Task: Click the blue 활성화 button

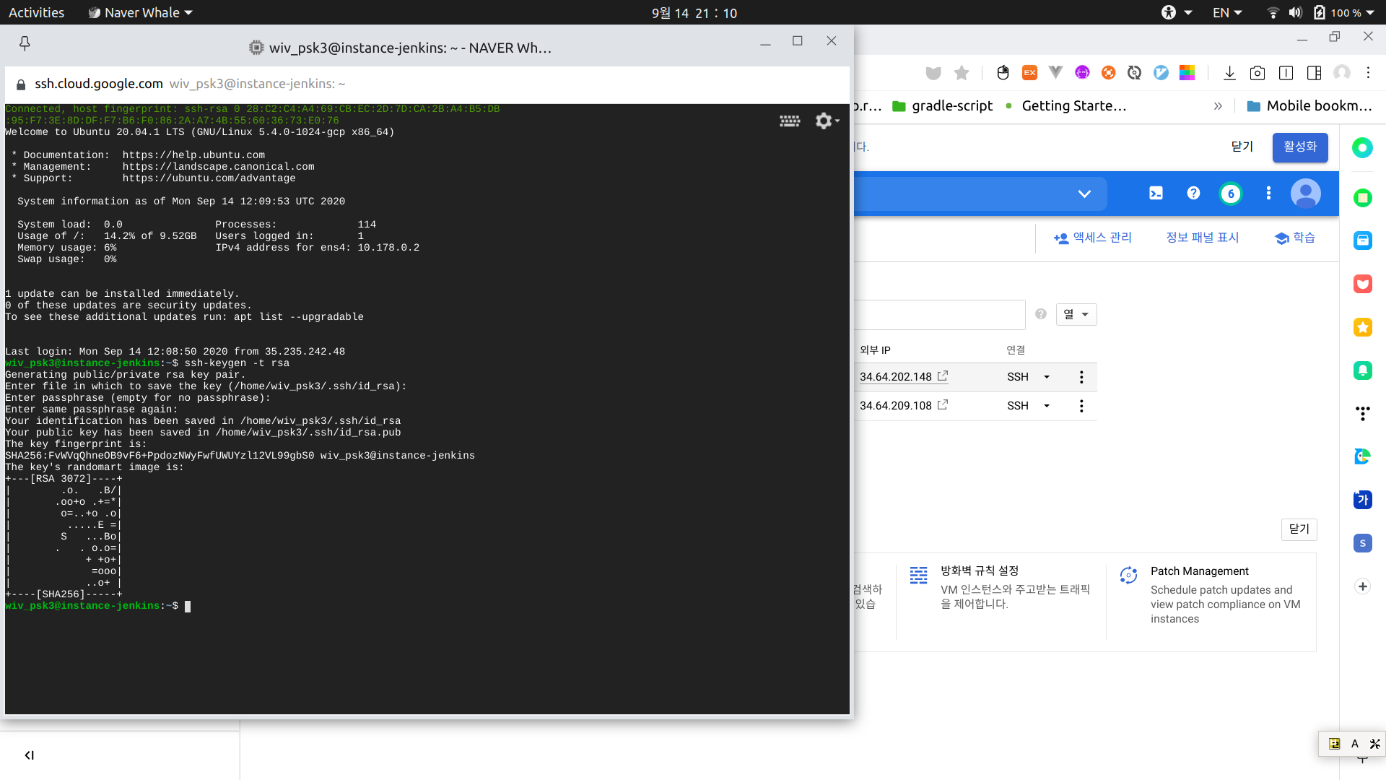Action: [x=1299, y=147]
